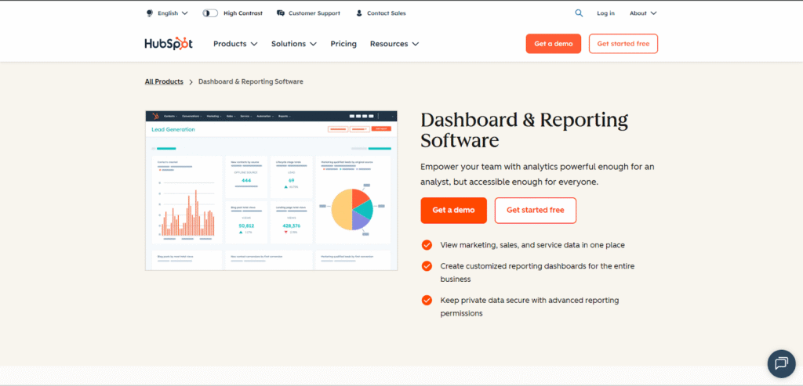Click the checkmark beside Create customized reporting
803x386 pixels.
click(x=427, y=266)
